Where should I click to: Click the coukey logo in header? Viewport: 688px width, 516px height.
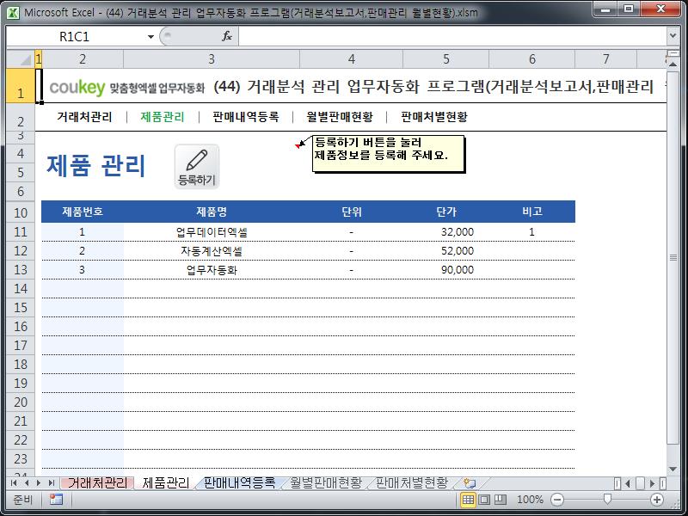(x=77, y=88)
